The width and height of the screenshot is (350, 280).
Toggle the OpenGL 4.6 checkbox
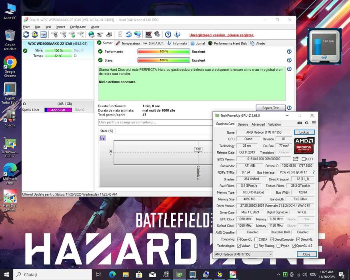[x=294, y=246]
